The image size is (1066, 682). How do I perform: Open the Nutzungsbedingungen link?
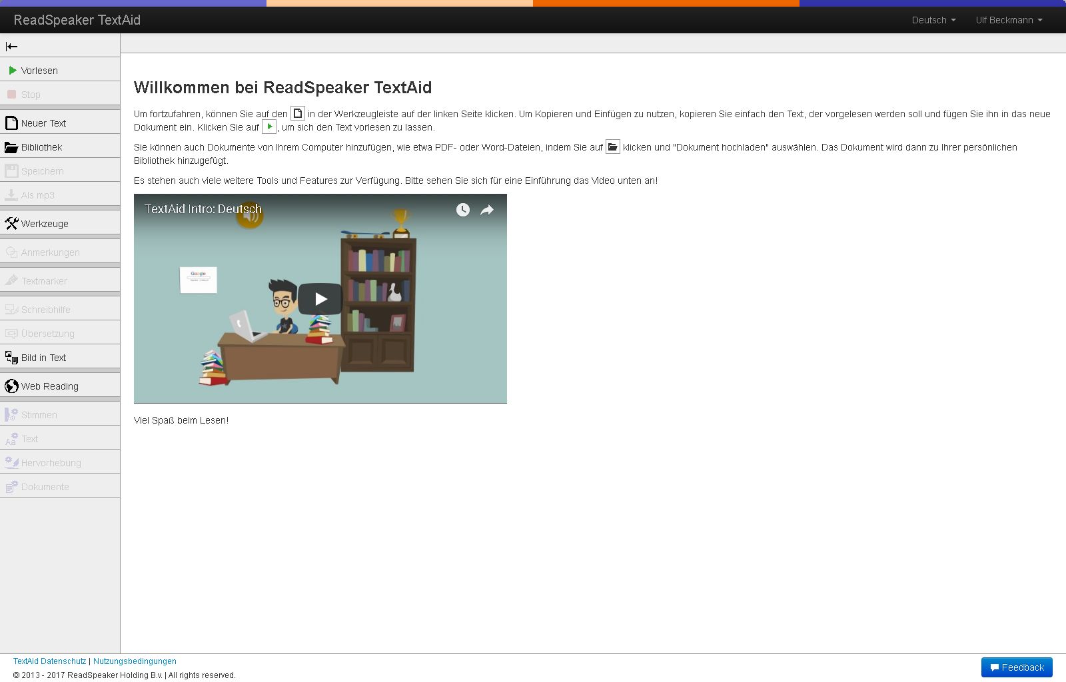click(135, 661)
